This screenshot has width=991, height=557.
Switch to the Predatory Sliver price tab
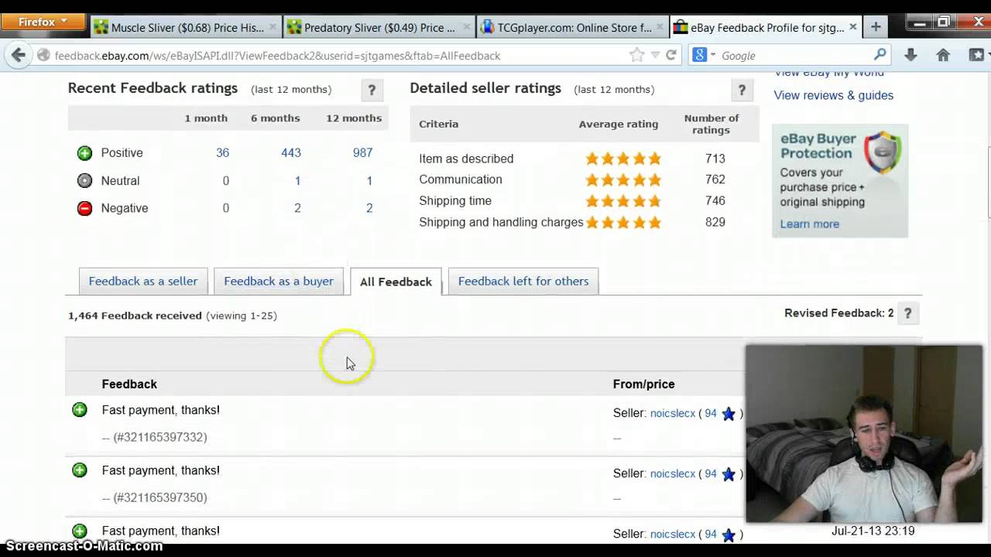379,28
